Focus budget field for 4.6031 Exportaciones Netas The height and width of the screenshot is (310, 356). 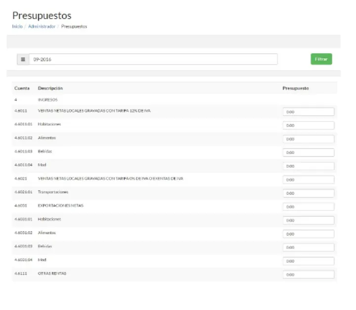point(308,207)
